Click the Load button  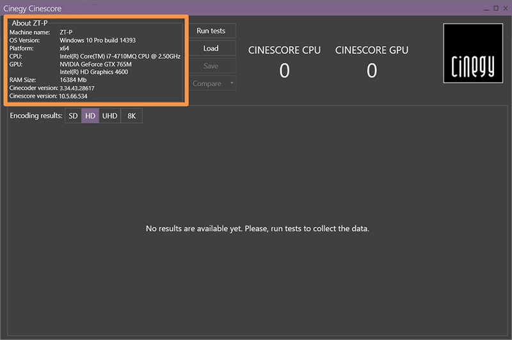click(212, 48)
